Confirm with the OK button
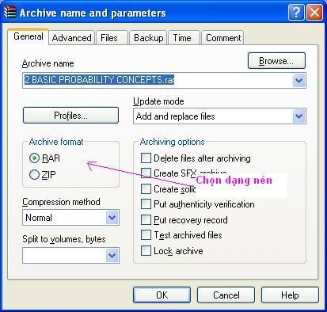 [162, 295]
